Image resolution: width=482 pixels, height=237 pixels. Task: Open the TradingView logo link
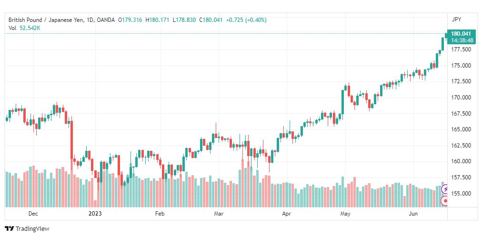(27, 229)
